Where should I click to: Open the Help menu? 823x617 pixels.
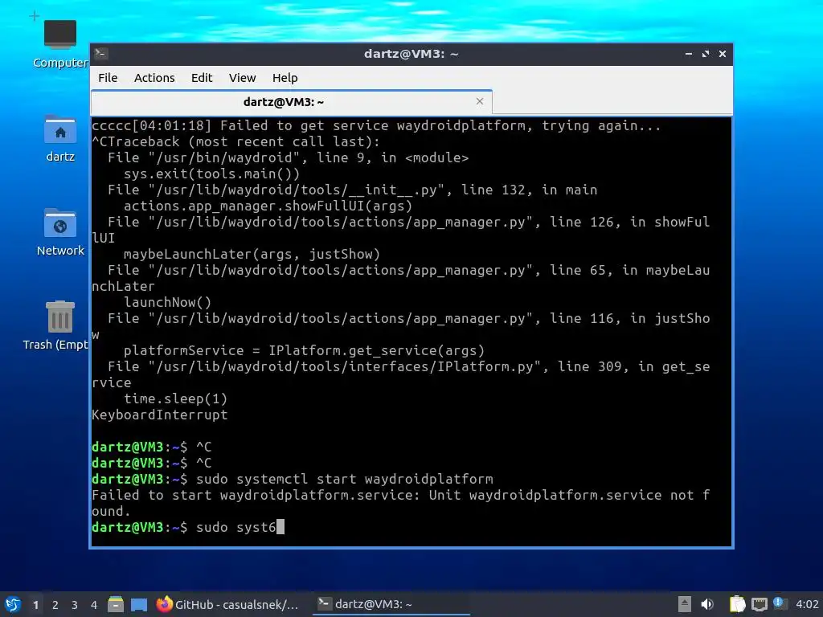285,78
